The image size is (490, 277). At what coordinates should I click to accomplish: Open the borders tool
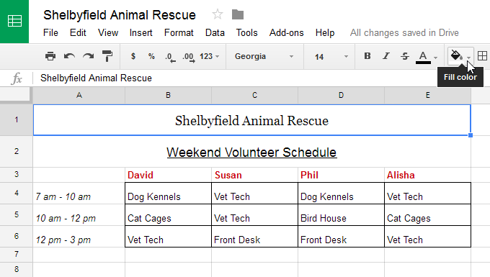click(482, 56)
